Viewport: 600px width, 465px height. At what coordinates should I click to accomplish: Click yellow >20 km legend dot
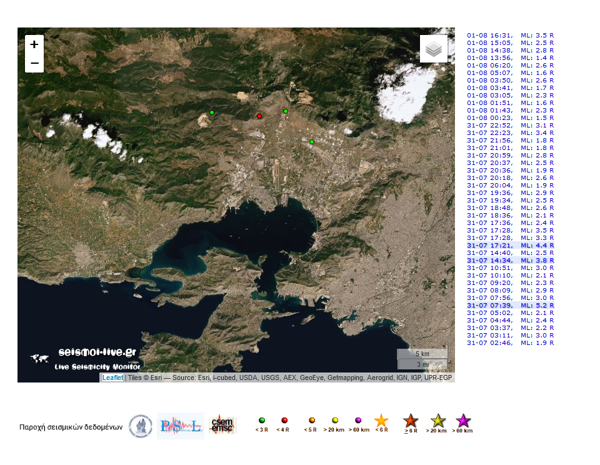pos(335,420)
